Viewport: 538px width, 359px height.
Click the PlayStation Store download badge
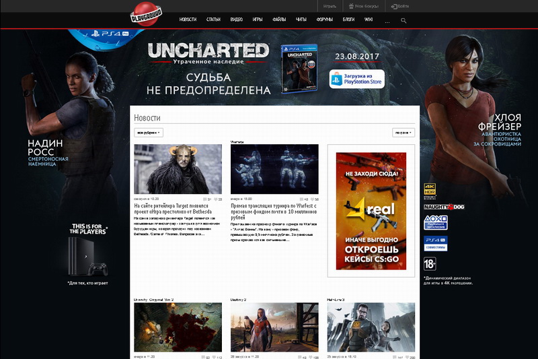(x=356, y=79)
